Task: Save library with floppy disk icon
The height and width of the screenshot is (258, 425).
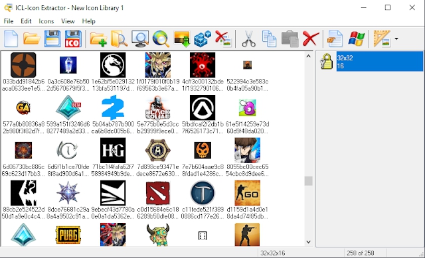Action: coord(52,39)
